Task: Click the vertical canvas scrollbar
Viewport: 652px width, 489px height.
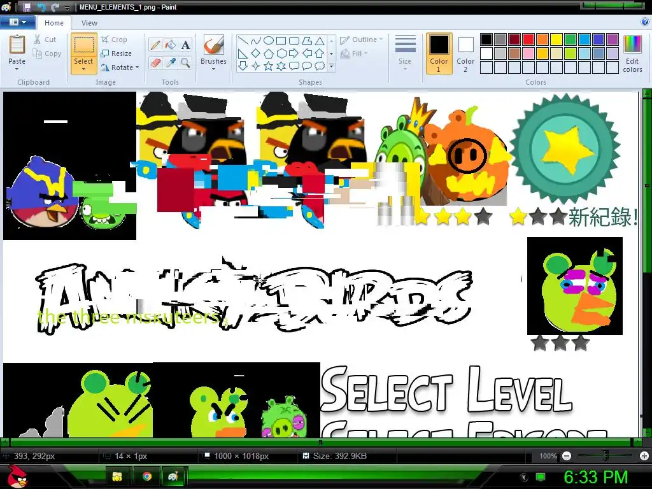Action: 647,186
